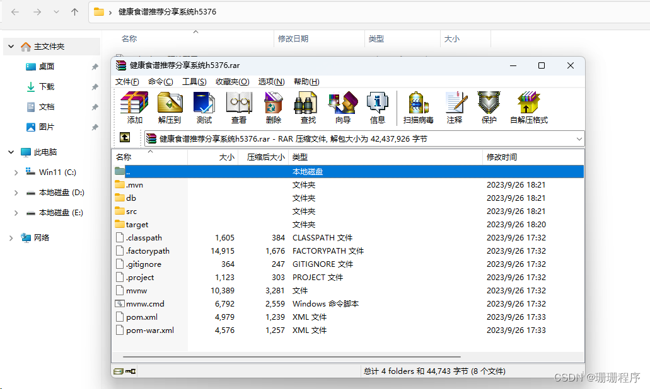The height and width of the screenshot is (389, 650).
Task: Open the 帮助(H) menu
Action: tap(307, 82)
